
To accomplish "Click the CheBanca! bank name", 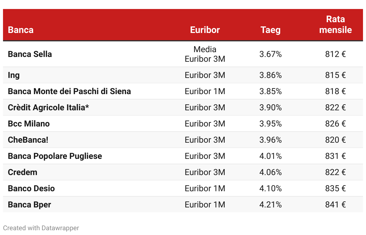I will (x=28, y=140).
